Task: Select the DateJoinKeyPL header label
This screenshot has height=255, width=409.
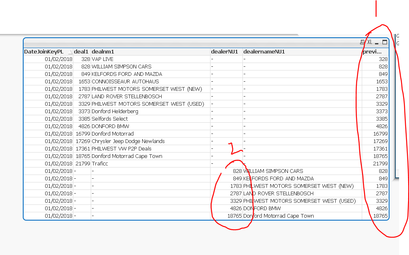Action: 44,52
